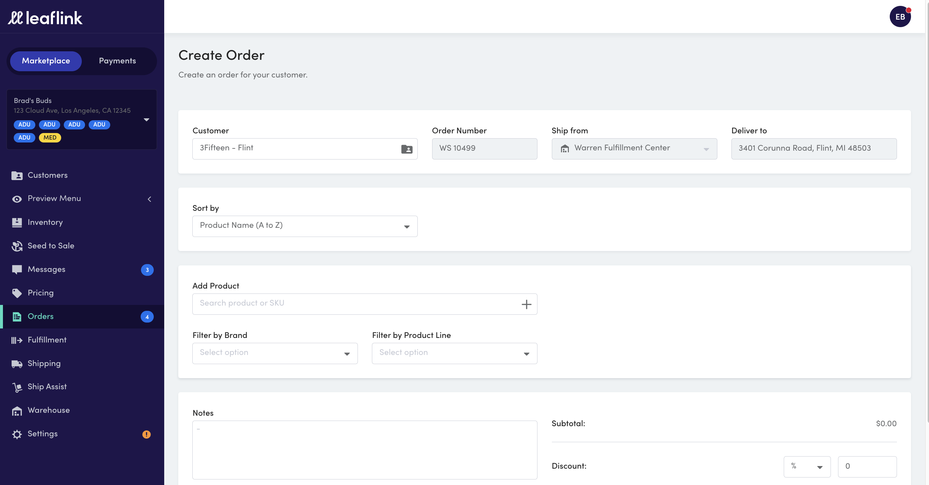Click the Discount value input field
This screenshot has width=929, height=485.
867,467
